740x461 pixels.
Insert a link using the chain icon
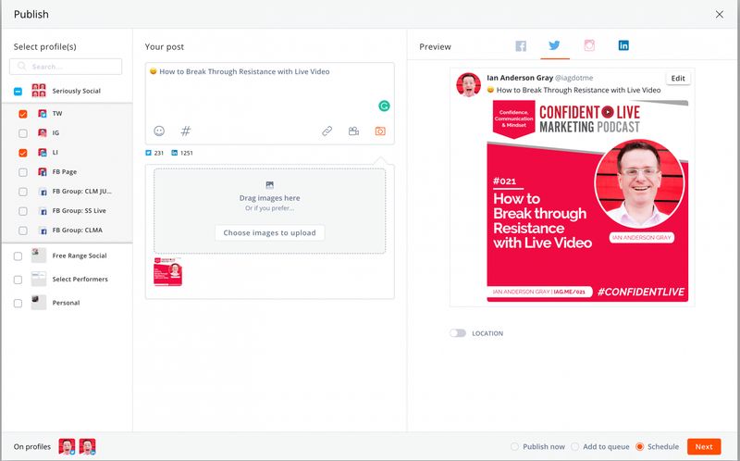tap(327, 131)
